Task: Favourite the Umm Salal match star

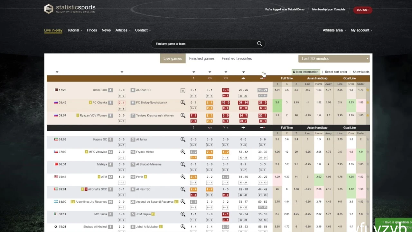Action: (x=368, y=90)
